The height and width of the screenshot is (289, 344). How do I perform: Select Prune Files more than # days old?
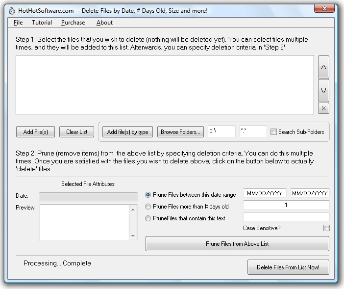pyautogui.click(x=148, y=207)
